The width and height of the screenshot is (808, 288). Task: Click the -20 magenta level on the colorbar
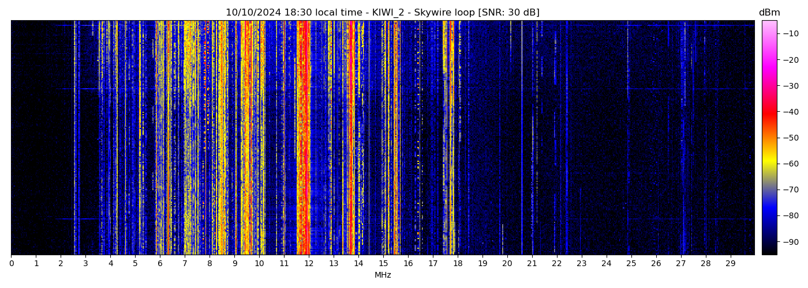(x=769, y=59)
